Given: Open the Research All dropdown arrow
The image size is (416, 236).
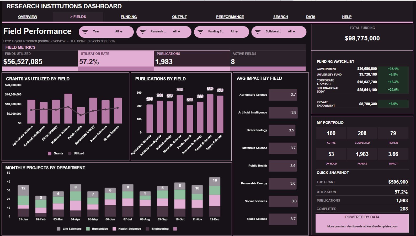Looking at the screenshot, I should (x=179, y=32).
